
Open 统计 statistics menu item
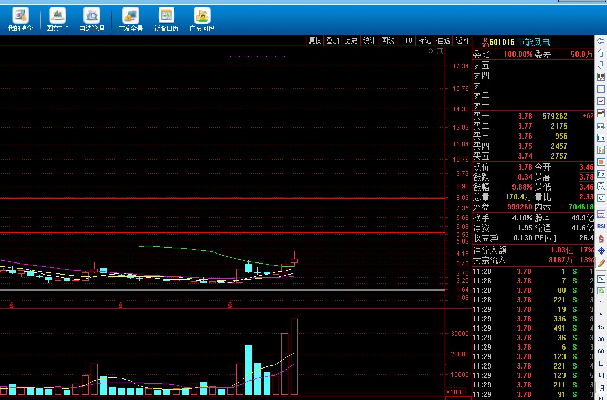tap(369, 40)
